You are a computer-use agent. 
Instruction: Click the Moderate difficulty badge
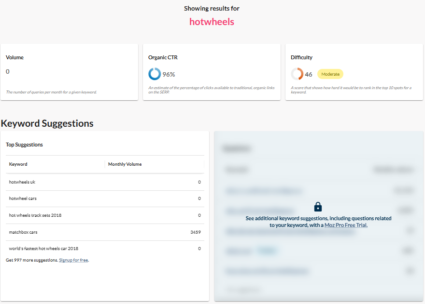(330, 74)
